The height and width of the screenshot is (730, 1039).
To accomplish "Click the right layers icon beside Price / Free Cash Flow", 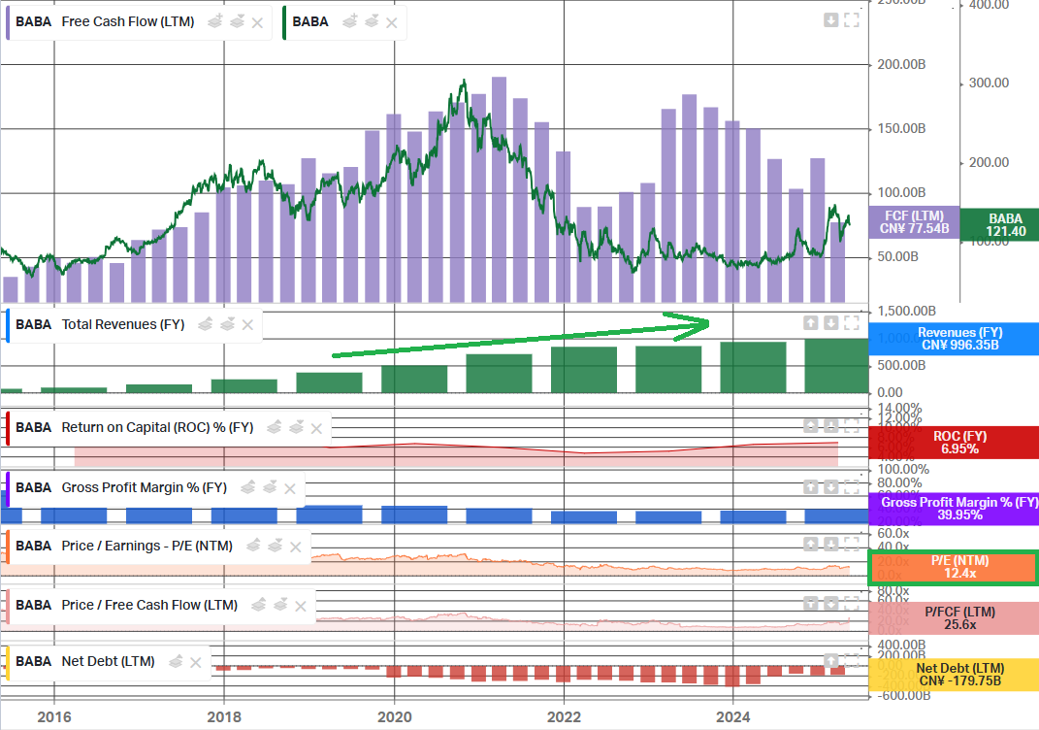I will tap(280, 606).
